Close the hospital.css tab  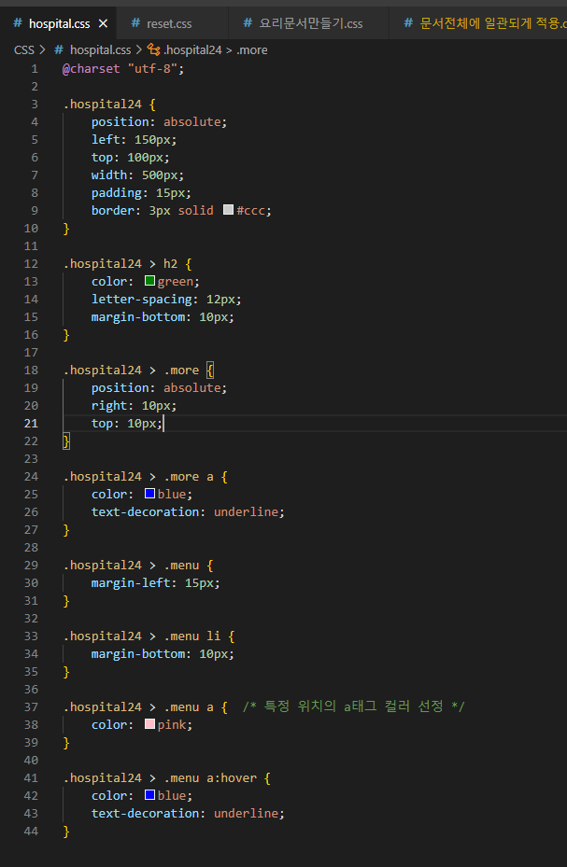coord(103,23)
